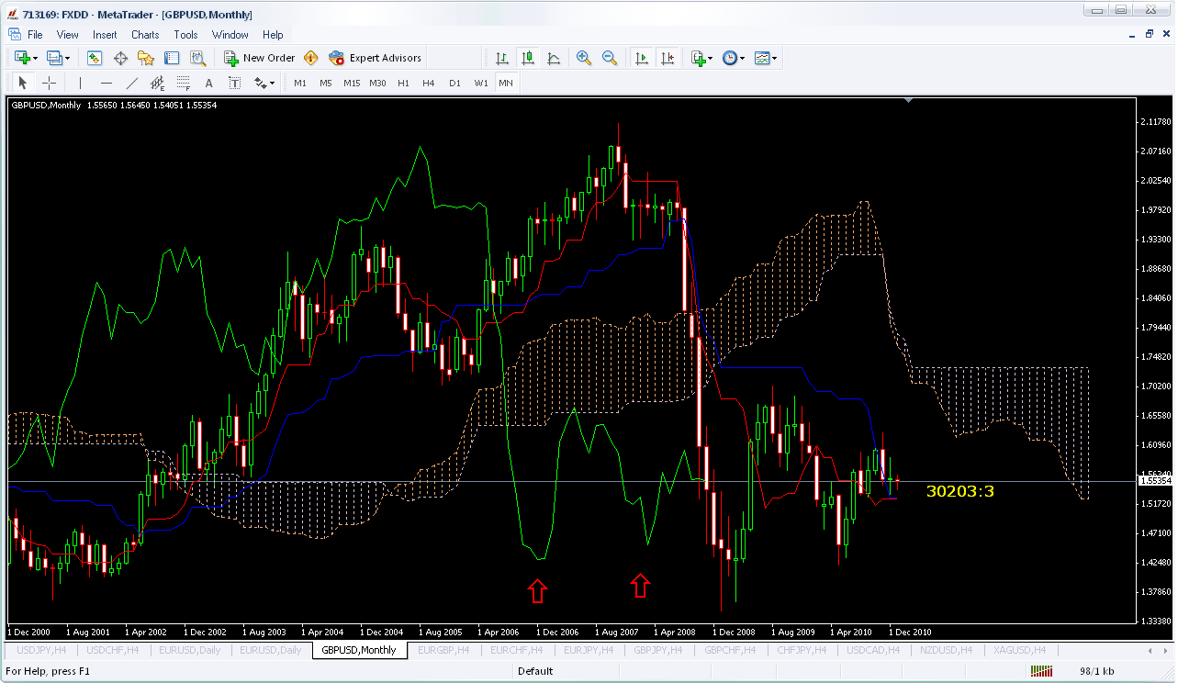This screenshot has width=1178, height=683.
Task: Toggle Chart Shift button
Action: tap(668, 58)
